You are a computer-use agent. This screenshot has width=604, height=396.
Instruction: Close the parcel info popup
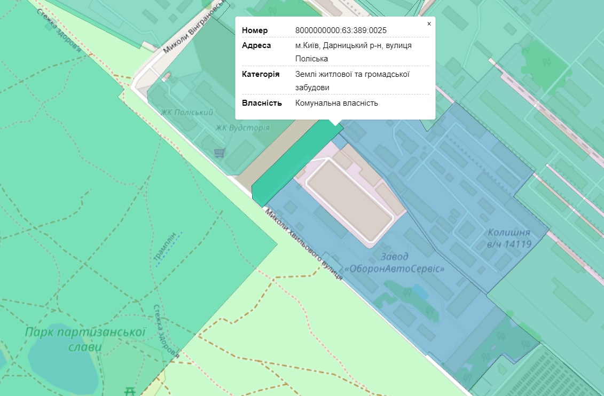(x=429, y=24)
